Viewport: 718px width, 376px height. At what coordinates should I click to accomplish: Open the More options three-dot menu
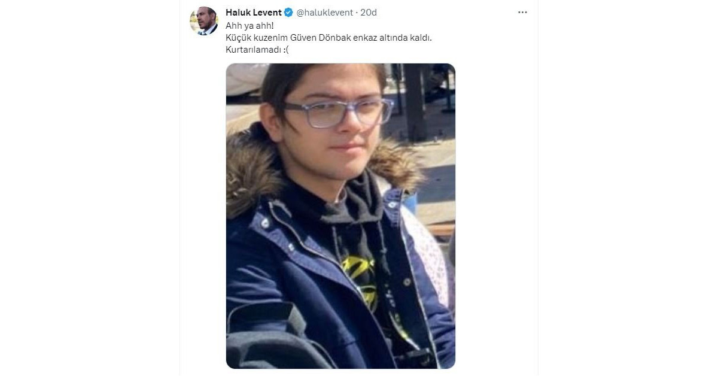(522, 13)
